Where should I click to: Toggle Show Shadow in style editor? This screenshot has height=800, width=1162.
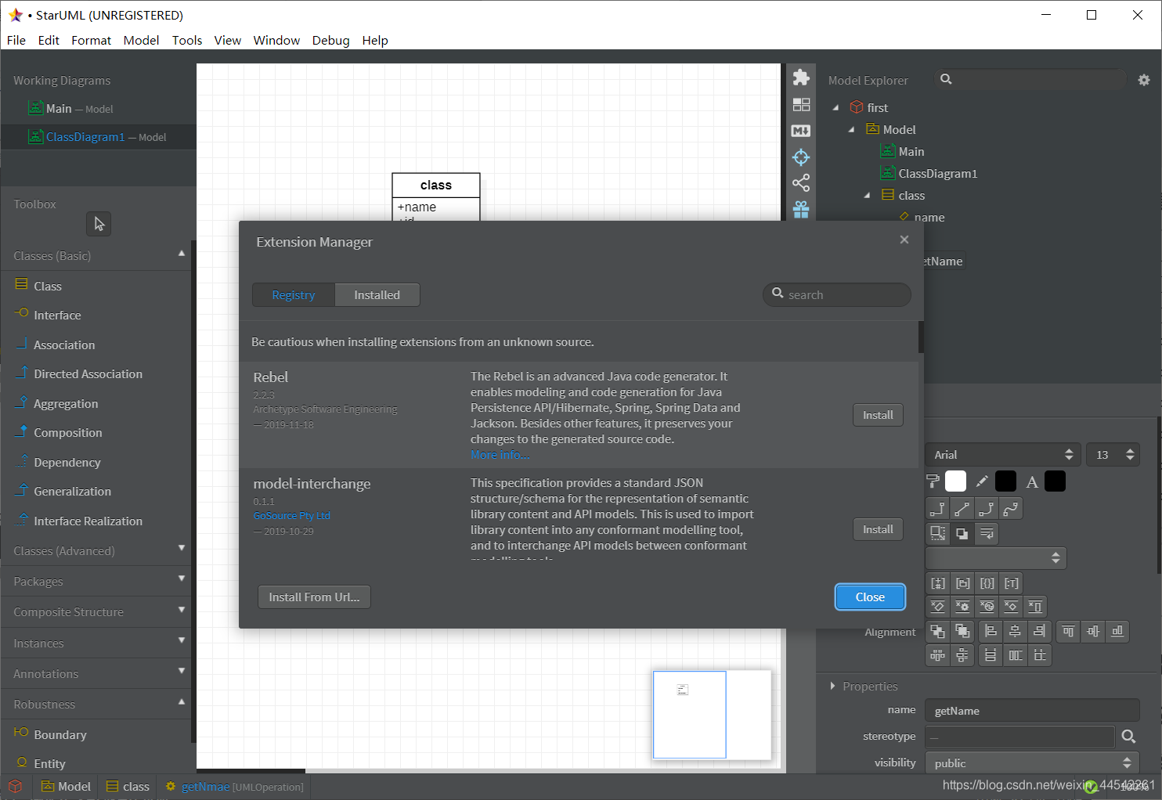click(x=962, y=534)
